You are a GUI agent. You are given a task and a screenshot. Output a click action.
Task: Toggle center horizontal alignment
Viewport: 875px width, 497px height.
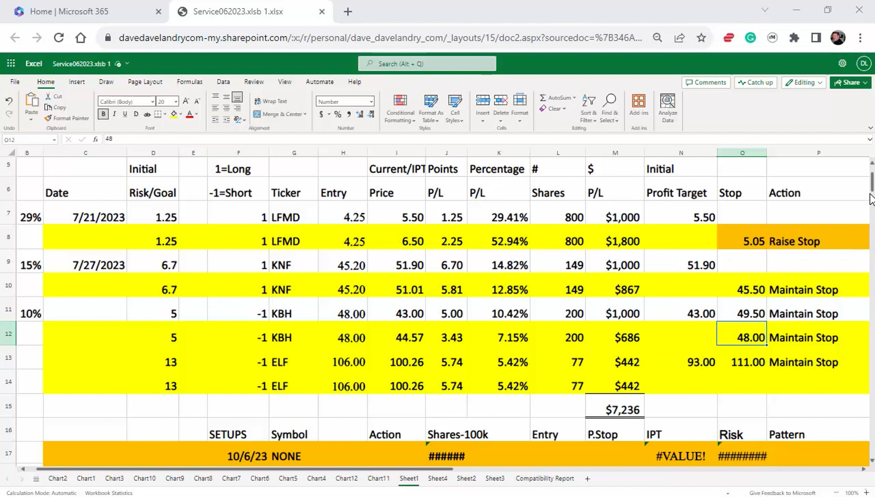click(226, 108)
